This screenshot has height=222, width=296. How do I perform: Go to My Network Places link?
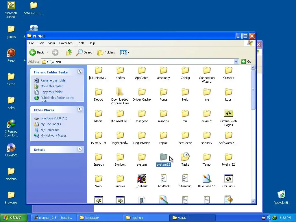[x=53, y=136]
